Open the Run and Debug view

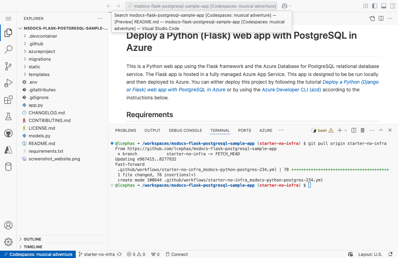[x=8, y=83]
